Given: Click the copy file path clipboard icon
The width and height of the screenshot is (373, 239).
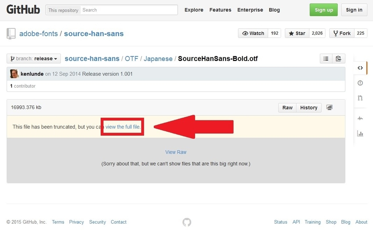Looking at the screenshot, I should click(338, 59).
